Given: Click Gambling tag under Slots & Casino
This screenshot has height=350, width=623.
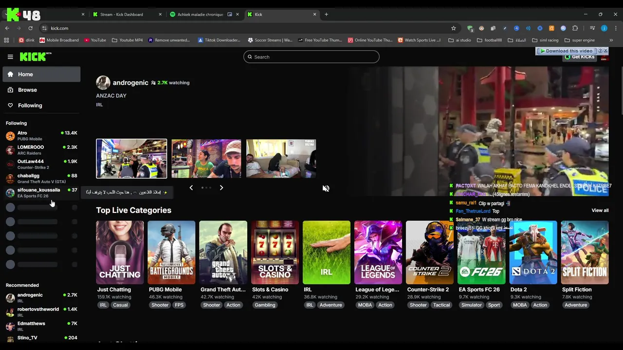Looking at the screenshot, I should (x=265, y=305).
